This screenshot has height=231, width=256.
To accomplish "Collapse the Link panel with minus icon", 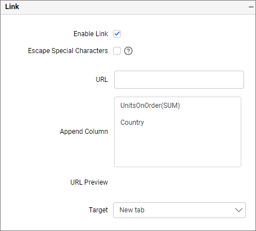I will pyautogui.click(x=251, y=7).
